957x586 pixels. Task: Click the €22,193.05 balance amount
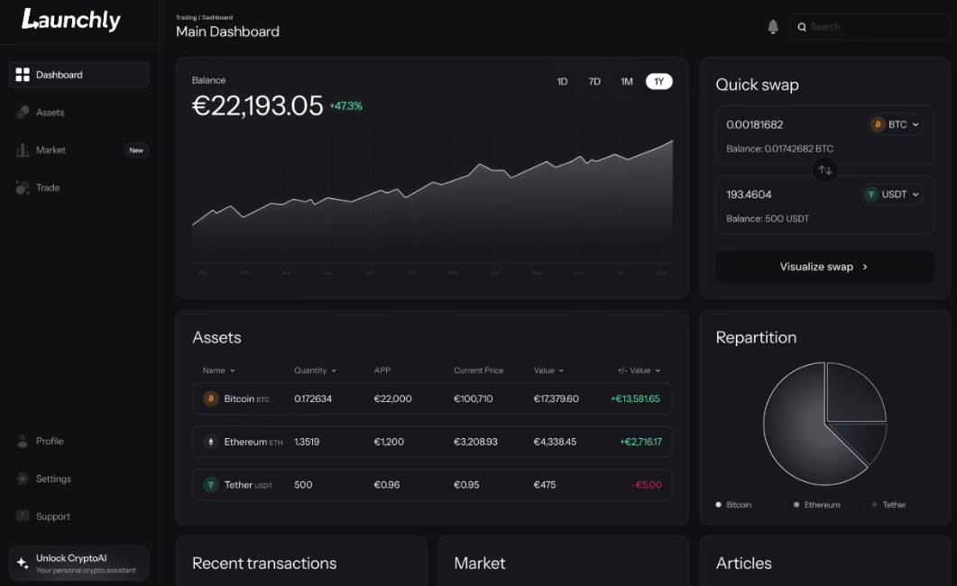[x=258, y=106]
